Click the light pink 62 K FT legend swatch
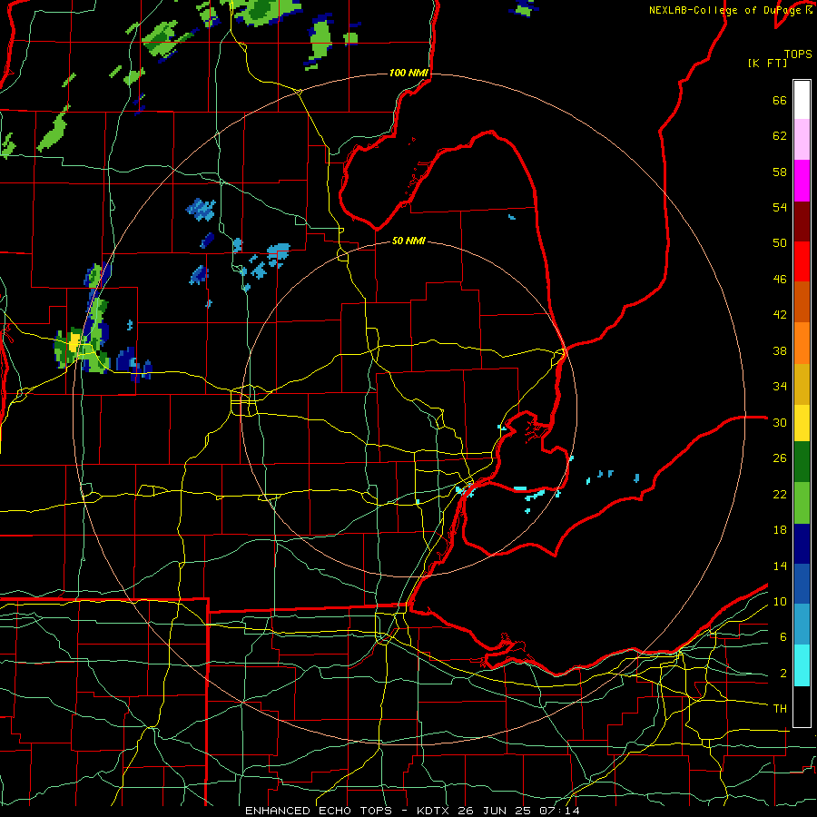The image size is (817, 817). click(802, 140)
